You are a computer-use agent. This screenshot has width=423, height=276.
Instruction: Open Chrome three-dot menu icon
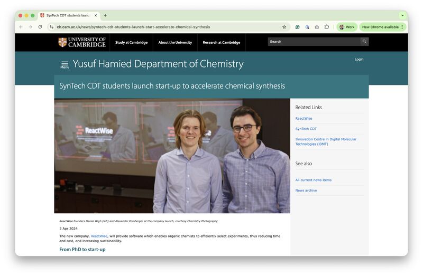pyautogui.click(x=402, y=27)
